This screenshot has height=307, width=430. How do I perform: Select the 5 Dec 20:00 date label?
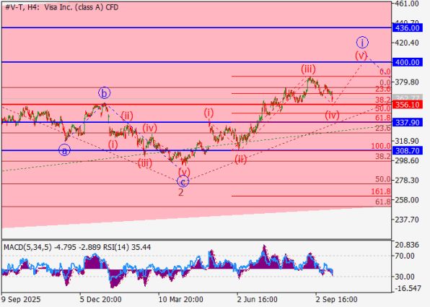[100, 299]
